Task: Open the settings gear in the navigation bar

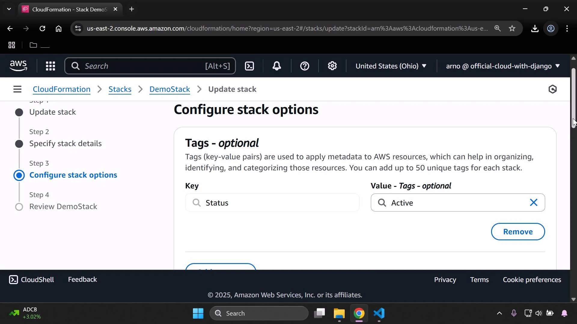Action: [x=332, y=66]
